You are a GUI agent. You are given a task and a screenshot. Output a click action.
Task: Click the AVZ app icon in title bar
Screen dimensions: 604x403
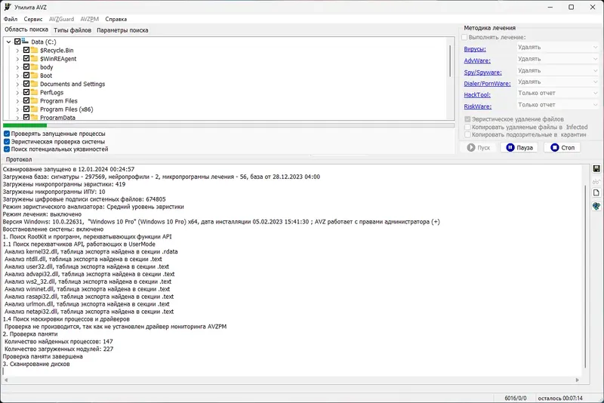coord(8,7)
